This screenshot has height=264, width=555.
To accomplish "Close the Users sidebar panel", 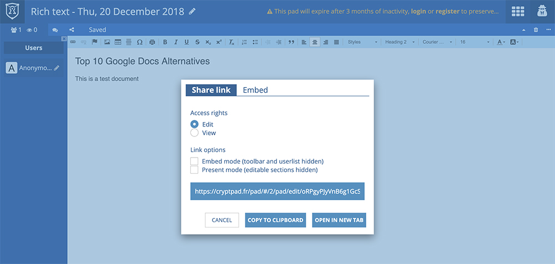I will pyautogui.click(x=64, y=39).
